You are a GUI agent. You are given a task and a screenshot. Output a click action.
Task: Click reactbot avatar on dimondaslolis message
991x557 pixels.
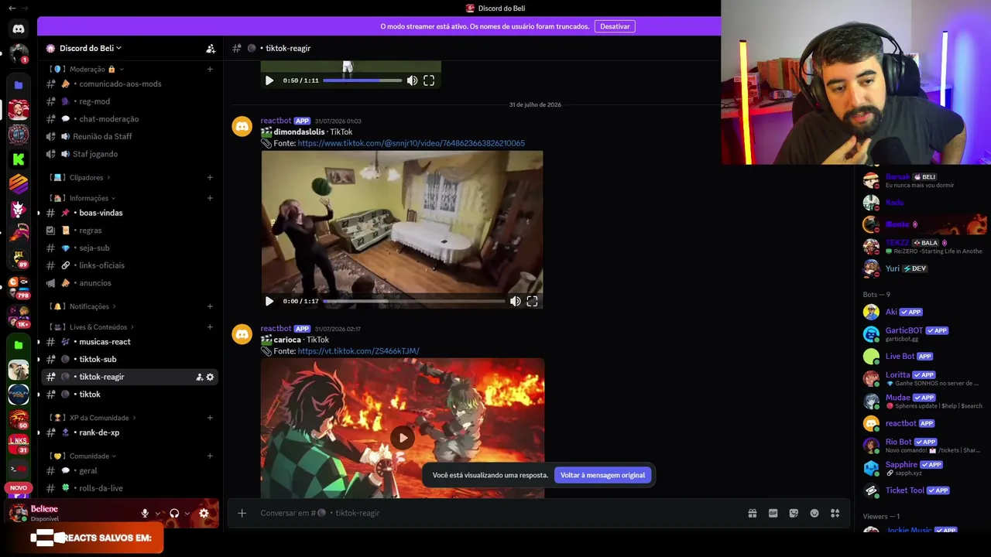242,126
